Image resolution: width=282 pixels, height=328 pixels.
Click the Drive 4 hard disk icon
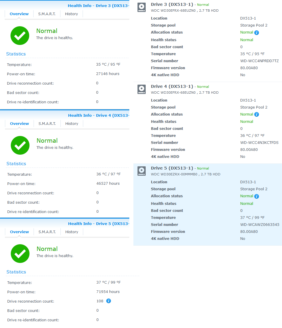(x=142, y=89)
